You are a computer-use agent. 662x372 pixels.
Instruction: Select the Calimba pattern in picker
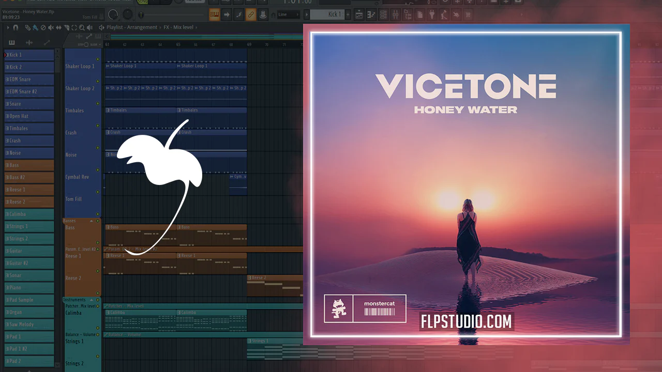click(x=29, y=214)
